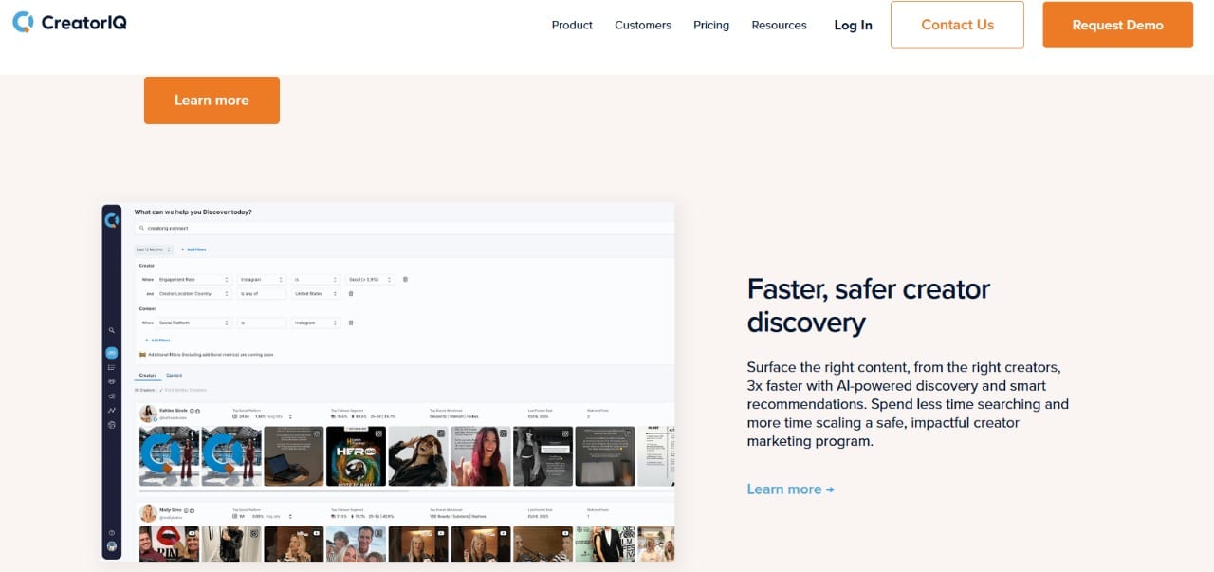Go to the Pricing page
The width and height of the screenshot is (1214, 572).
pyautogui.click(x=711, y=26)
